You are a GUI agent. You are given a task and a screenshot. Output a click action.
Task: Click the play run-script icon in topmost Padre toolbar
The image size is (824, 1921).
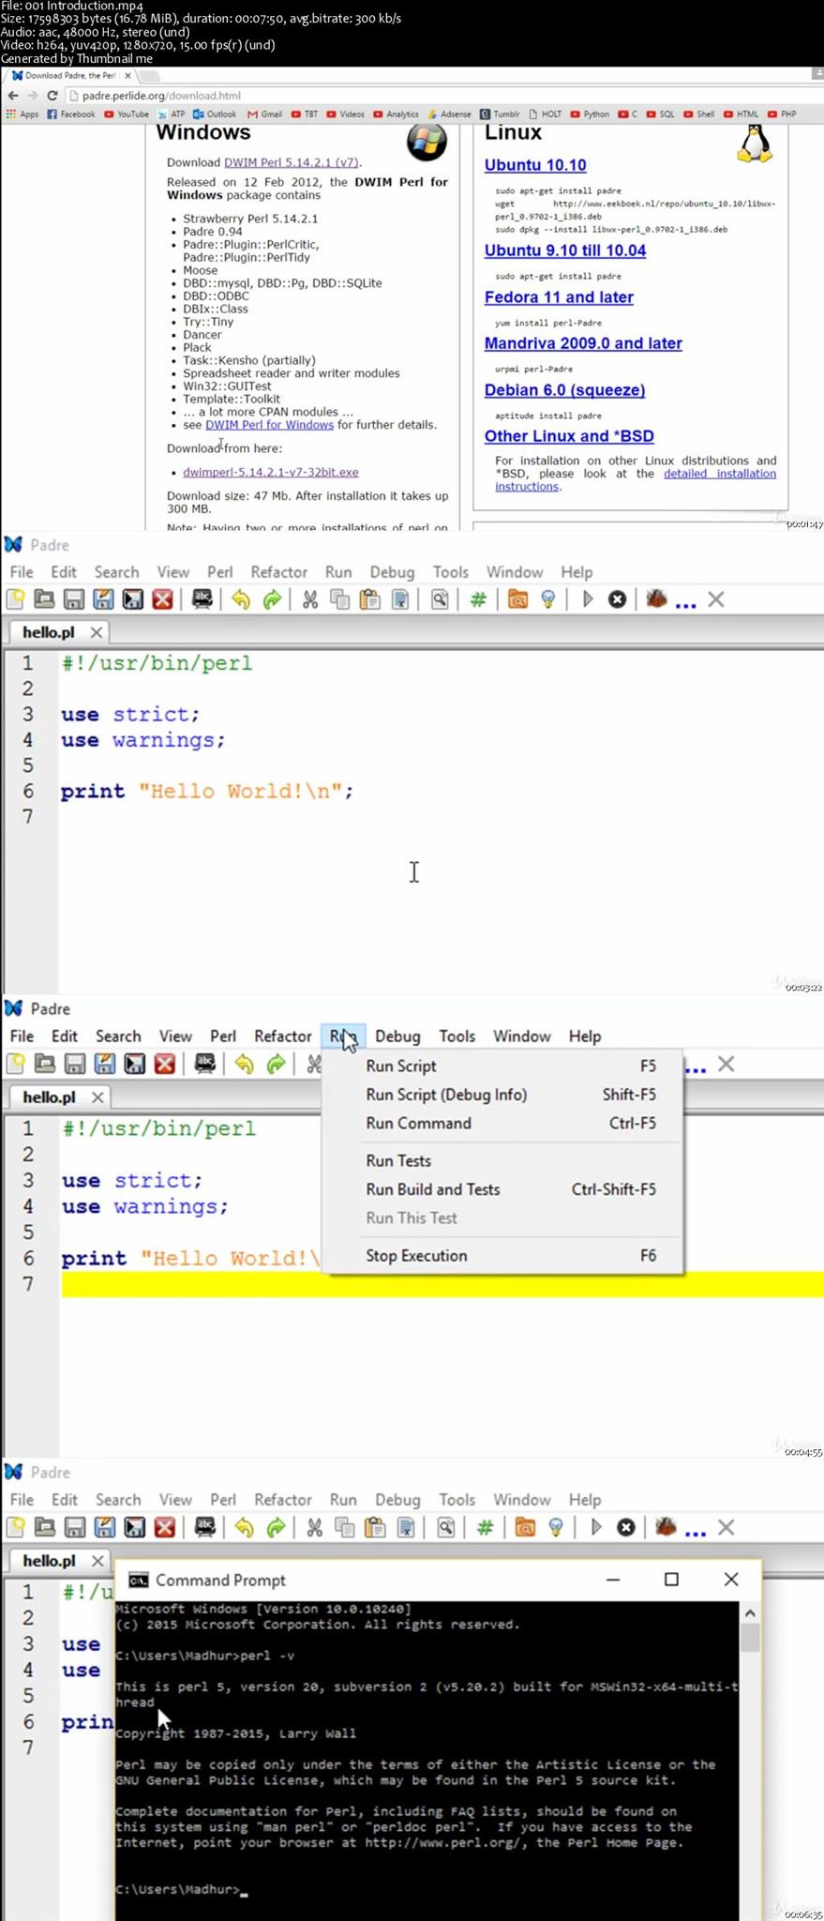point(588,599)
